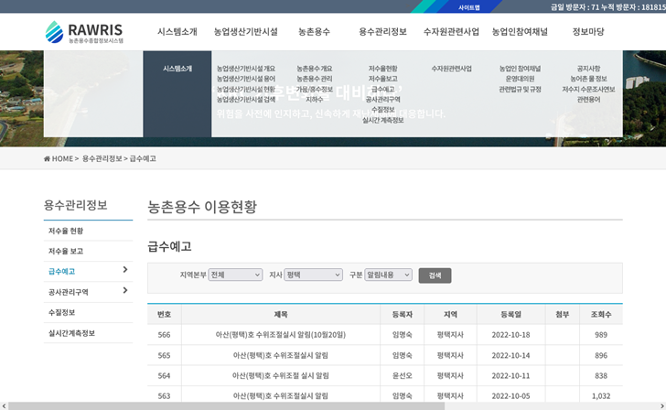Select 시스템소개 in the dark submenu panel

(x=177, y=69)
